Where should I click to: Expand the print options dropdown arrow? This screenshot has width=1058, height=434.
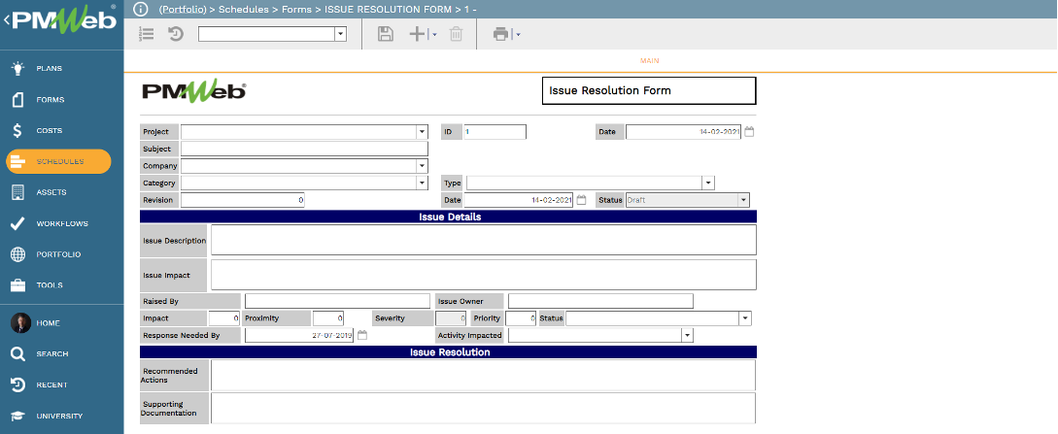(518, 34)
